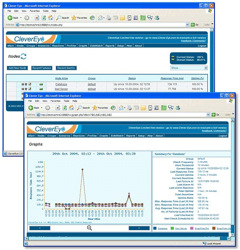Click Search in front Graphs window toolbar
The width and height of the screenshot is (240, 250).
pos(83,108)
